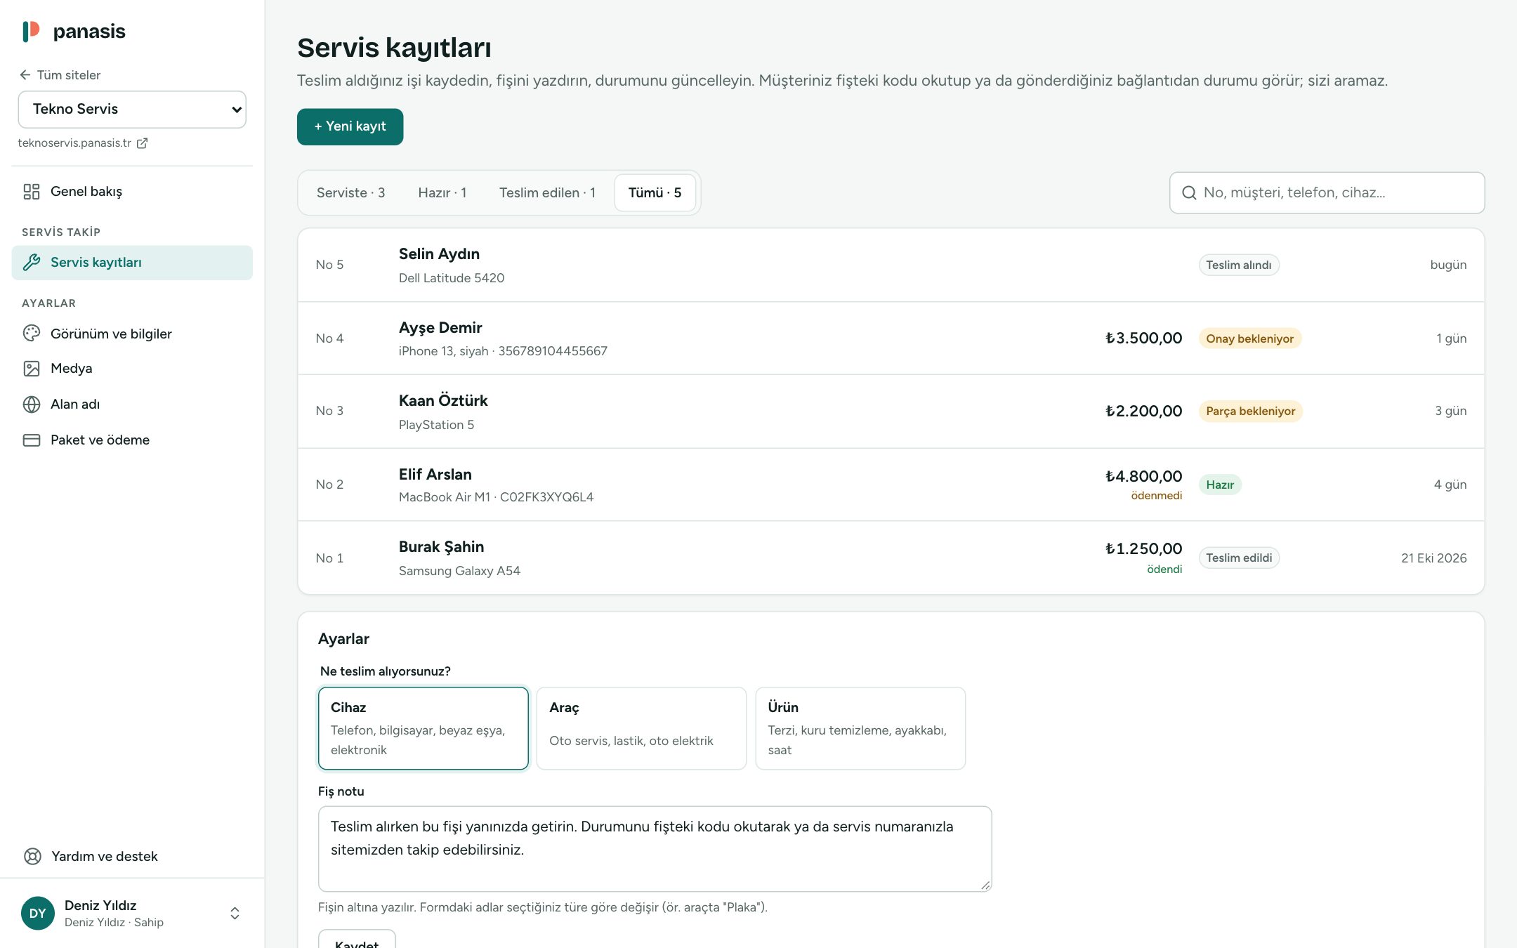Click the Yardım ve destek lifebuoy icon
This screenshot has height=948, width=1517.
32,857
